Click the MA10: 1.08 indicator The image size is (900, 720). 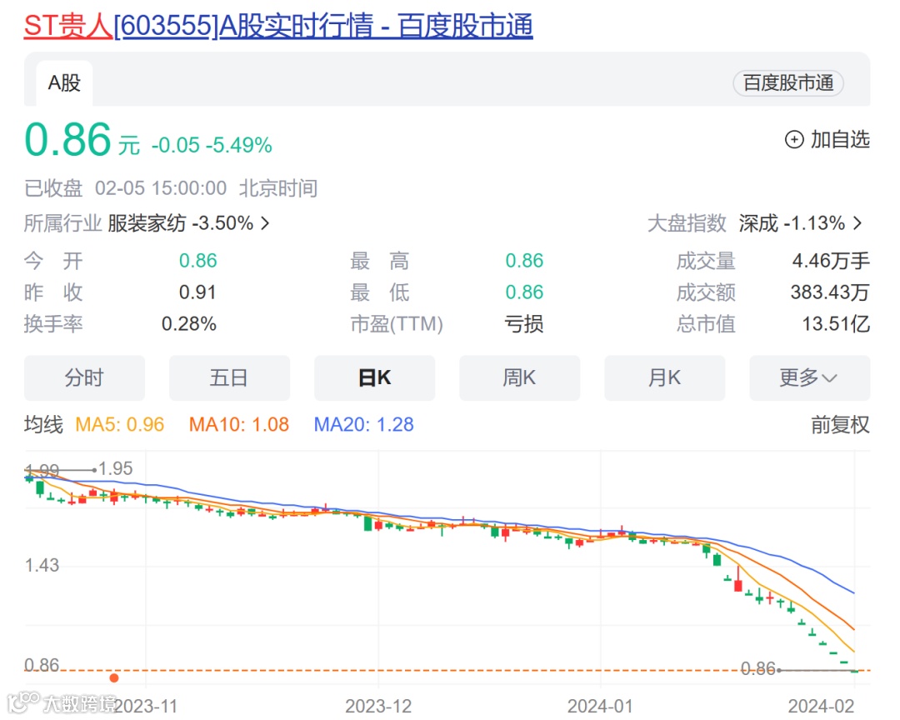(x=239, y=425)
